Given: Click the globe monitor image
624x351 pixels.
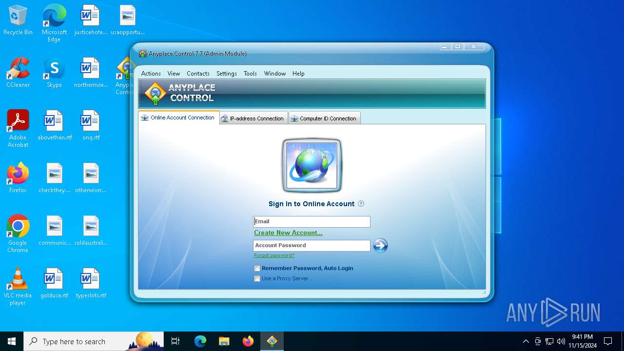Looking at the screenshot, I should coord(312,166).
